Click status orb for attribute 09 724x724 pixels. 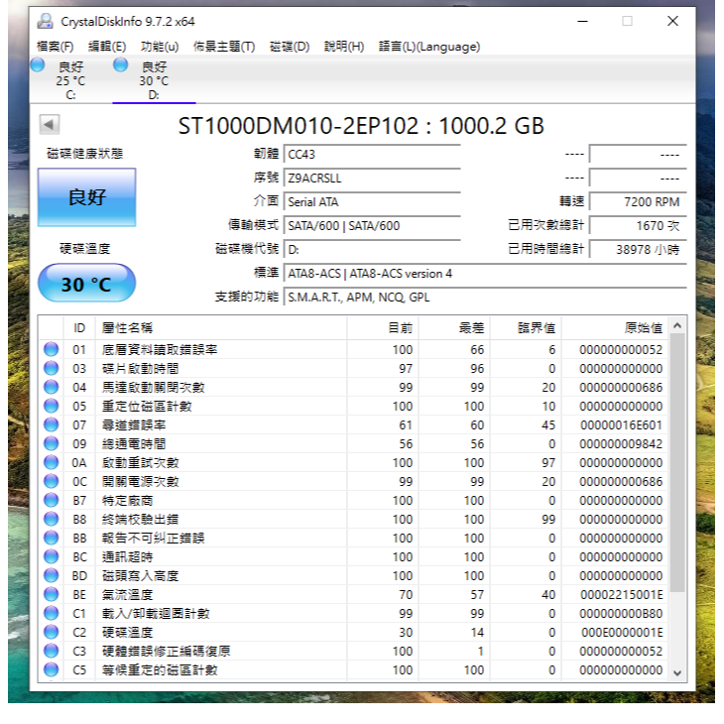[x=52, y=443]
